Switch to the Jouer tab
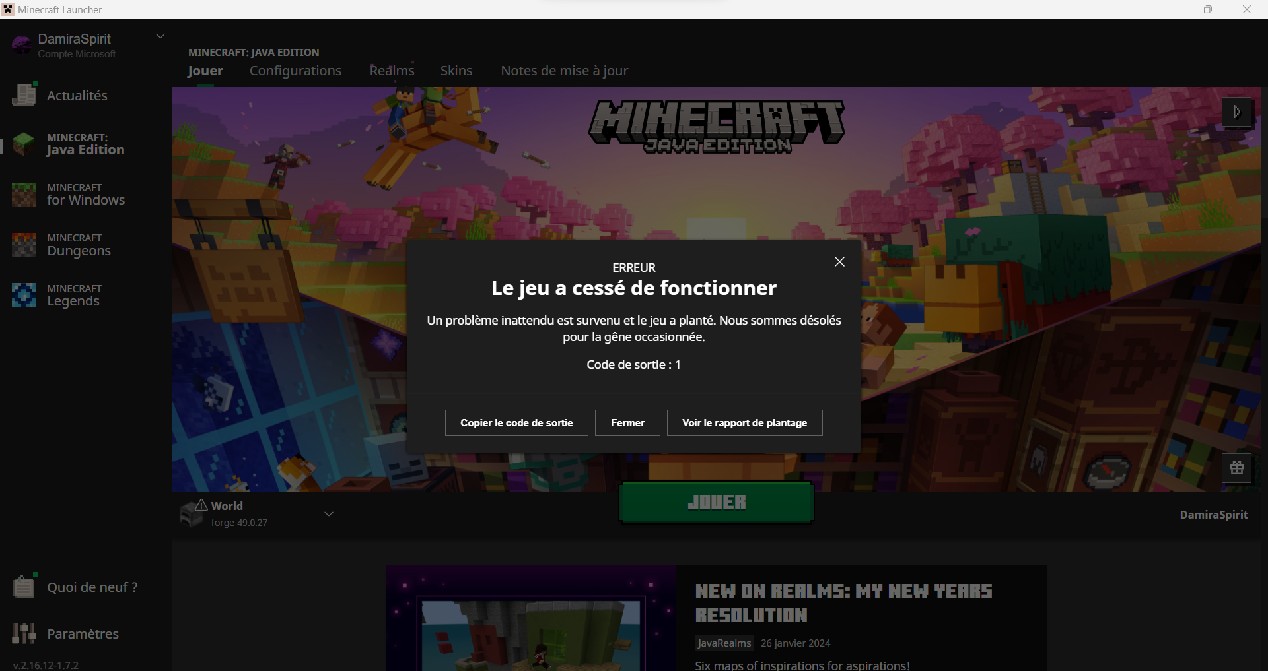This screenshot has width=1268, height=671. click(205, 71)
